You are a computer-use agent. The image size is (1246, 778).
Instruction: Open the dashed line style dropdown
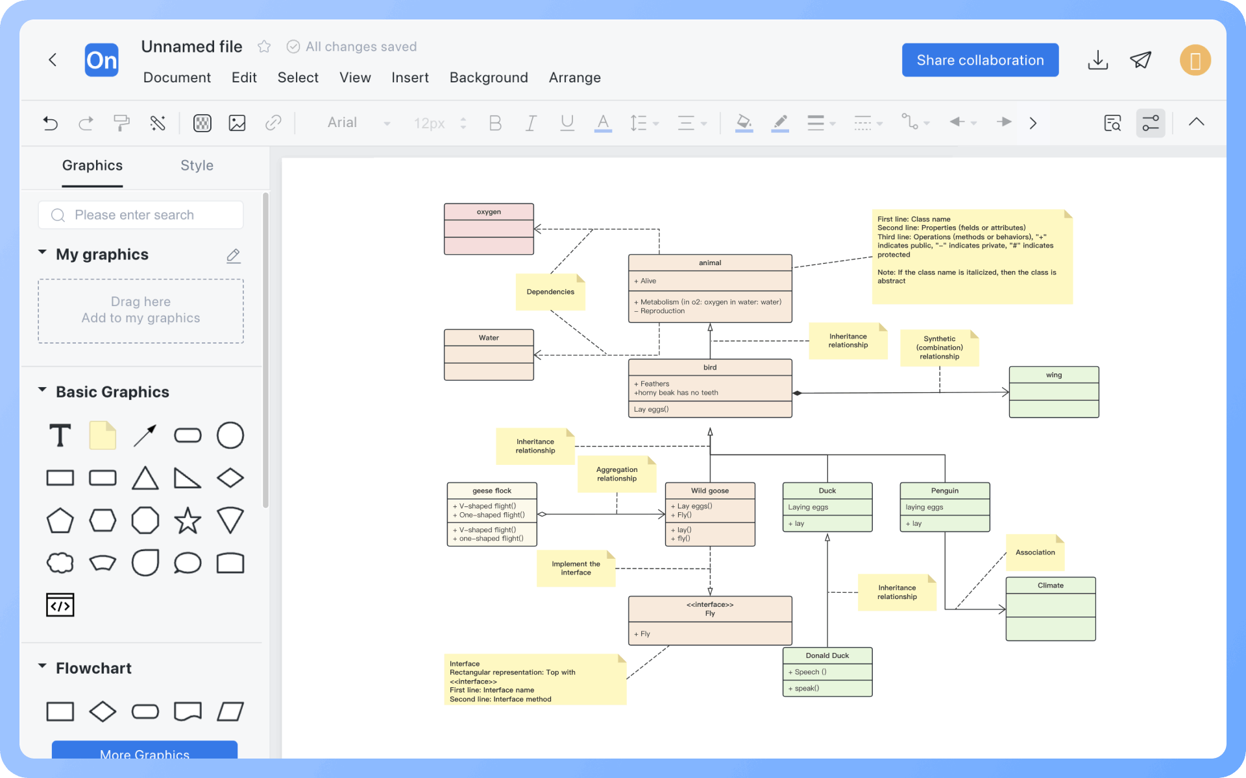(868, 123)
